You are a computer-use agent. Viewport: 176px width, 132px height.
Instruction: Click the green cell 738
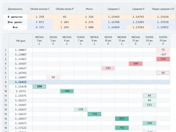(94, 114)
